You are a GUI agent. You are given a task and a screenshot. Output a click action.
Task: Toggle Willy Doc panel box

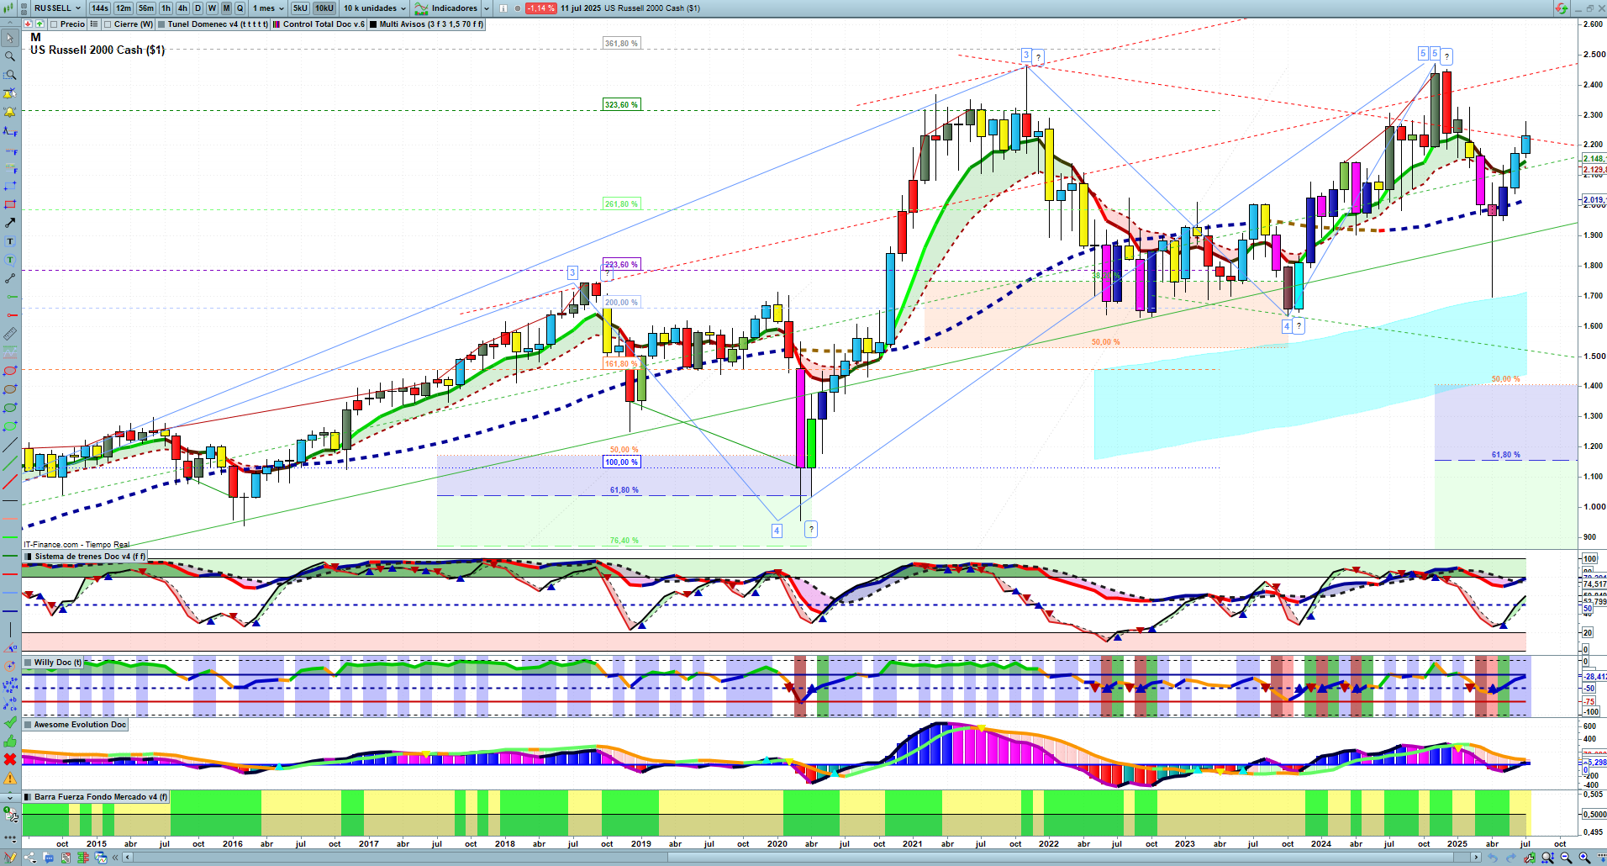click(x=28, y=663)
